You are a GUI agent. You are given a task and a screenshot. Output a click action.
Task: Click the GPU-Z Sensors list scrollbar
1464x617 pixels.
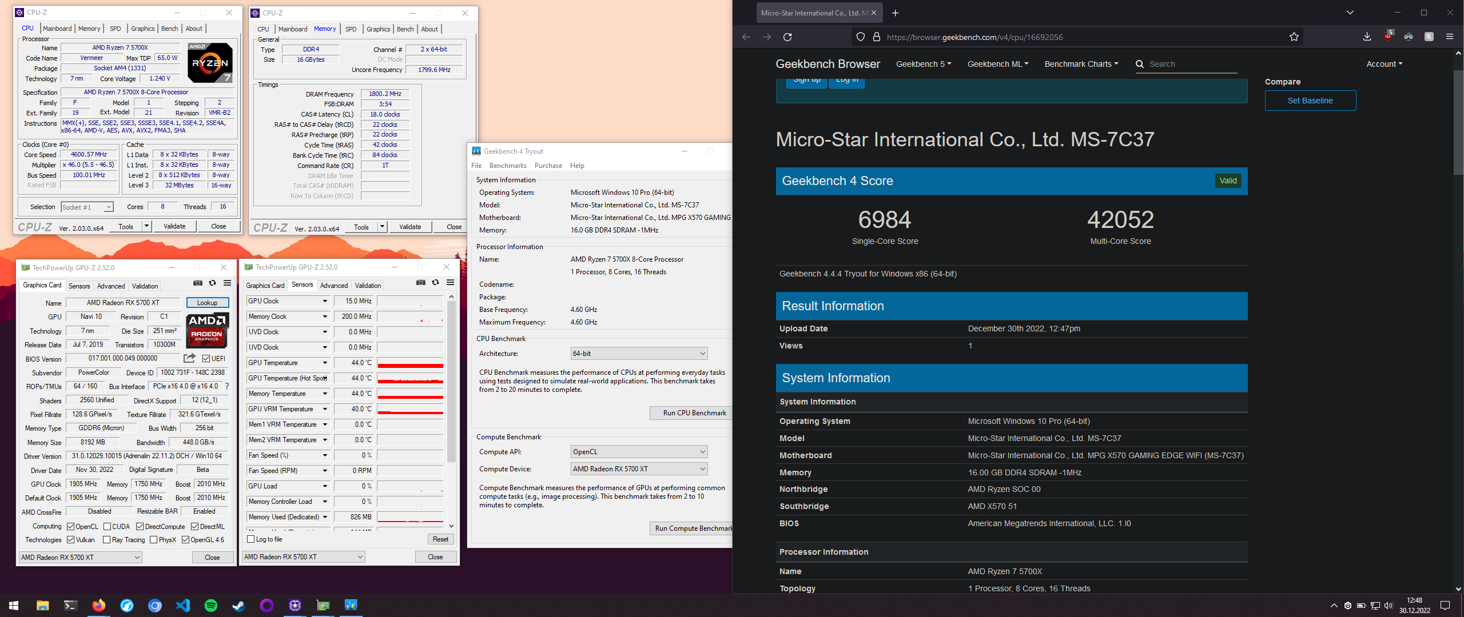click(x=451, y=383)
